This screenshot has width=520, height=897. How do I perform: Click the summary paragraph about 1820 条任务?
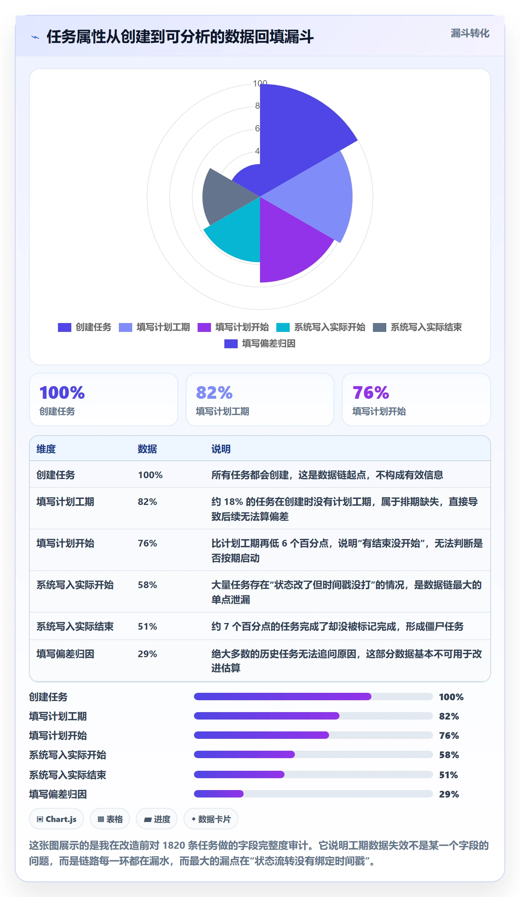pyautogui.click(x=259, y=853)
